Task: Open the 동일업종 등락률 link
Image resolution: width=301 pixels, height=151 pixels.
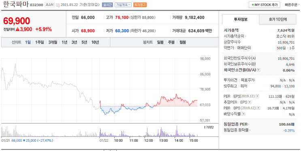Action: click(x=236, y=130)
